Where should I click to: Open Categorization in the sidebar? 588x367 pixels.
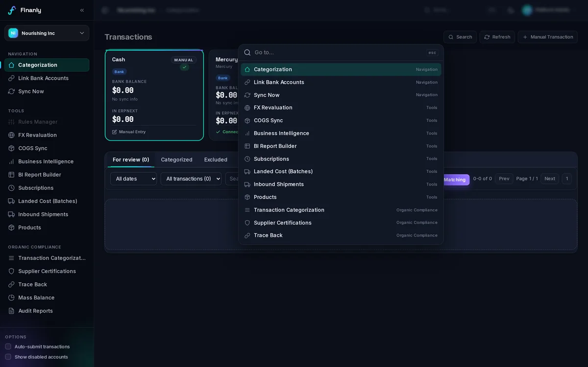coord(47,65)
